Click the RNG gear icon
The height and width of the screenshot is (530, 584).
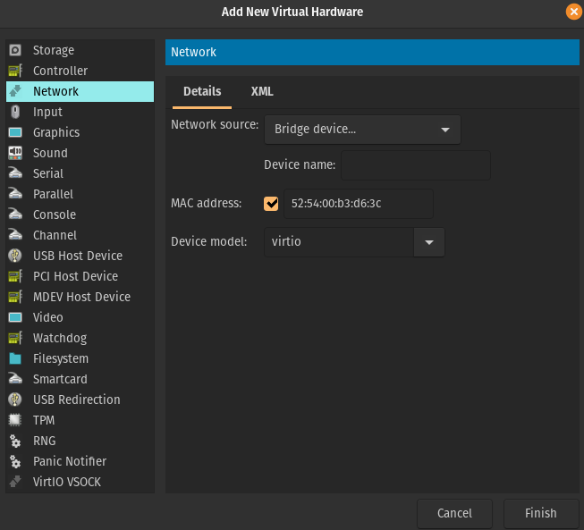(15, 441)
